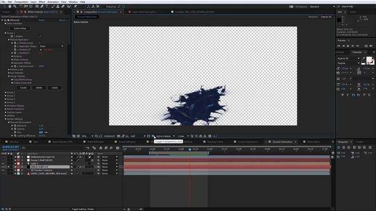
Task: Open the viewer magnification dropdown showing 50%
Action: (88, 136)
